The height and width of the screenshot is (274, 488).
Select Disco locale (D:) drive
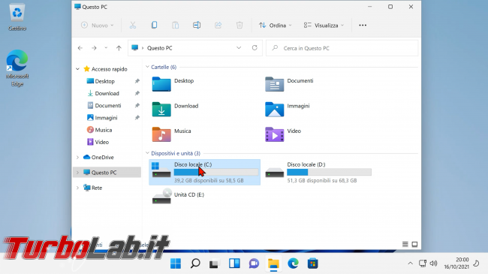[x=318, y=172]
